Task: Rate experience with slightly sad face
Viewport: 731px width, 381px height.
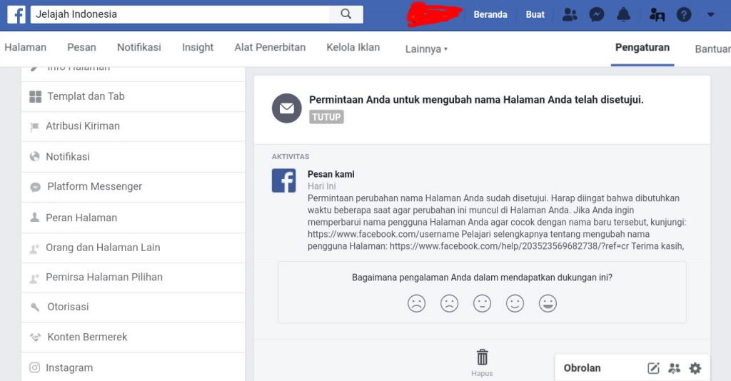Action: click(x=450, y=303)
